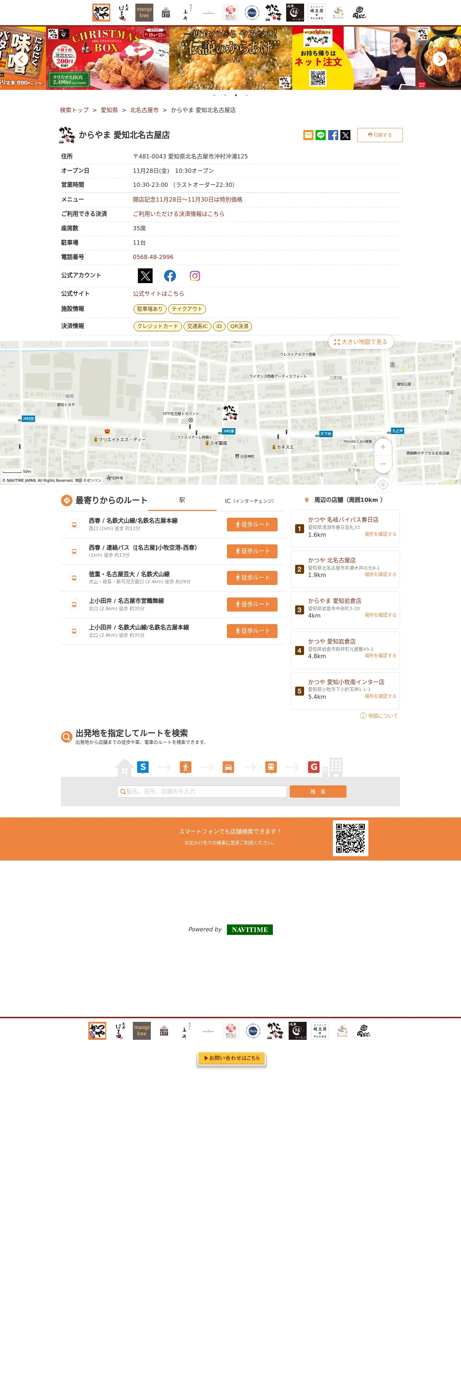Image resolution: width=461 pixels, height=1384 pixels.
Task: Open the かつや logo in the footer
Action: pyautogui.click(x=97, y=1030)
